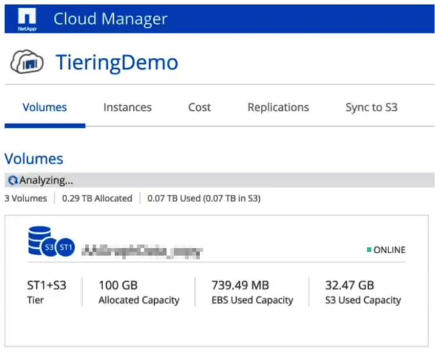
Task: Click the blurred volume name
Action: pos(144,250)
